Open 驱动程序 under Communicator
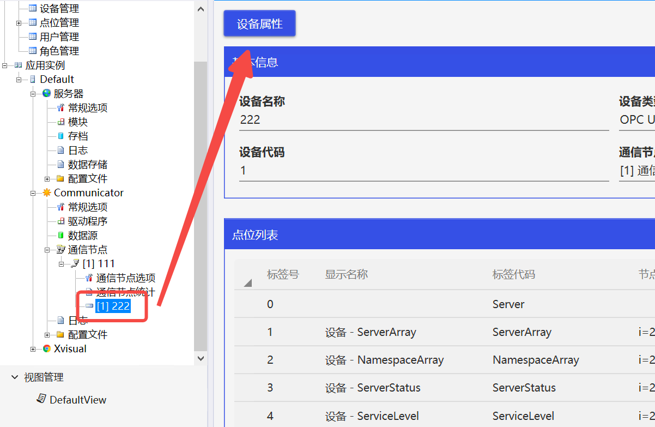 click(88, 221)
